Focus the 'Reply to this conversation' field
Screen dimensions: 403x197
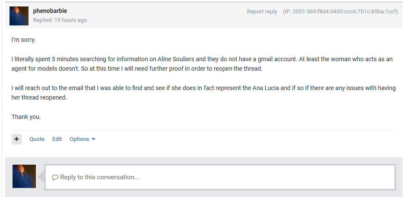pos(220,177)
